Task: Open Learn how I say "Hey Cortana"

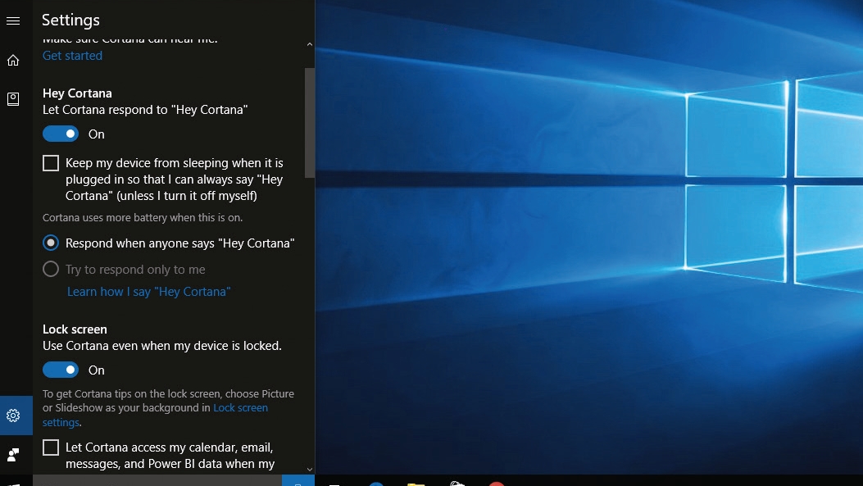Action: [x=148, y=291]
